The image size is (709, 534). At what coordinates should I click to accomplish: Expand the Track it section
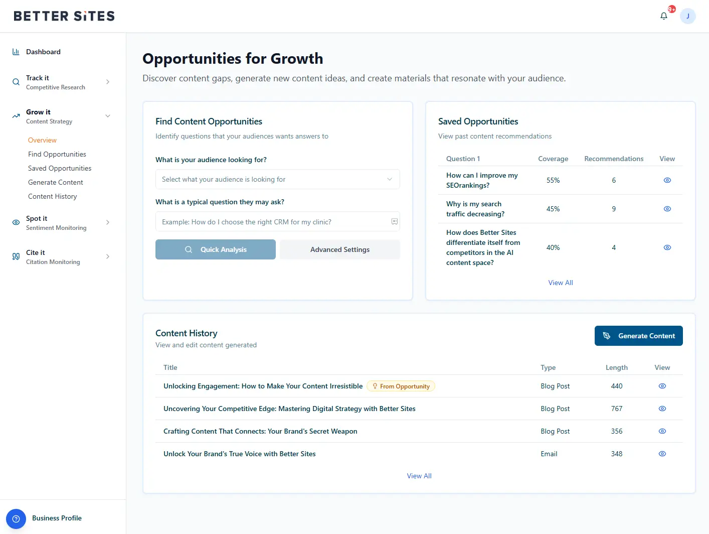pyautogui.click(x=108, y=82)
